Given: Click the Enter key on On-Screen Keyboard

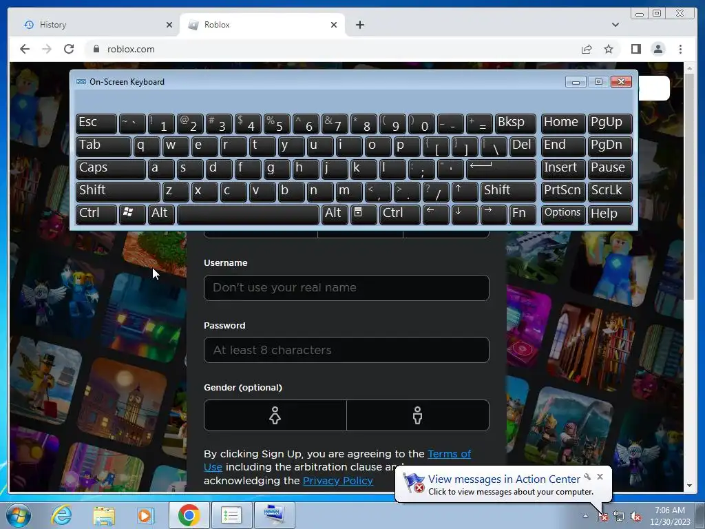Looking at the screenshot, I should pos(501,168).
